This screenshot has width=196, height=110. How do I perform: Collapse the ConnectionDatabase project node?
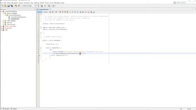pos(1,11)
